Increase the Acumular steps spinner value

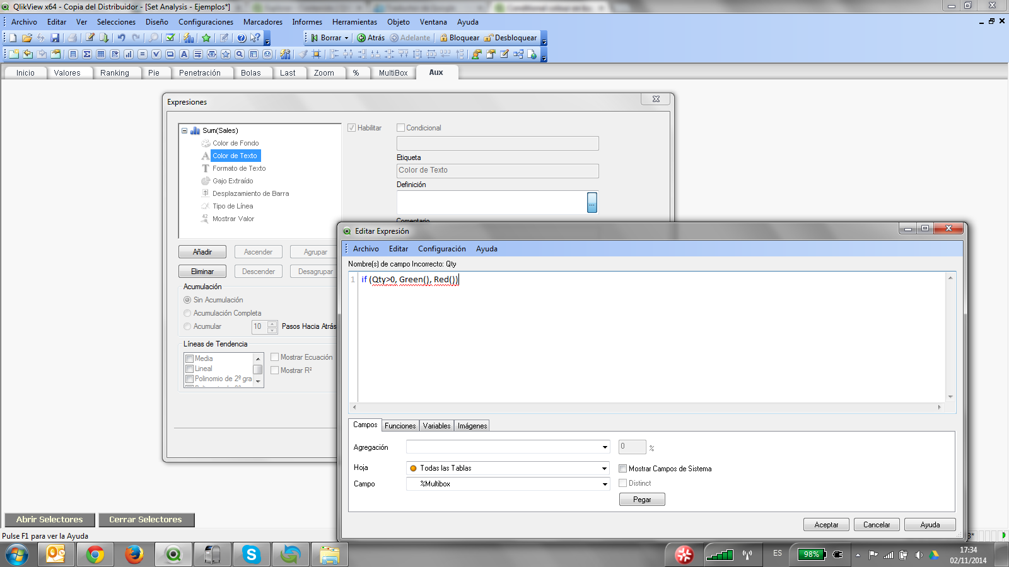pos(272,323)
